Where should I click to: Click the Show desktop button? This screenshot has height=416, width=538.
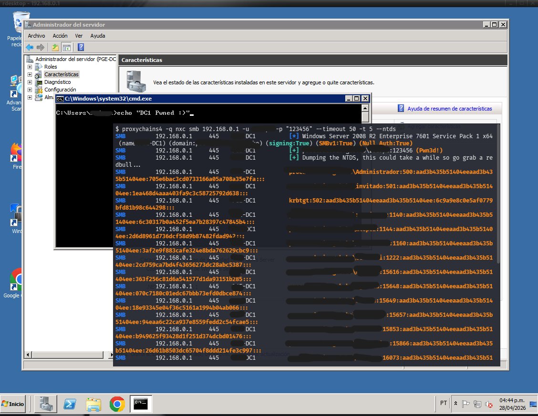tap(533, 404)
